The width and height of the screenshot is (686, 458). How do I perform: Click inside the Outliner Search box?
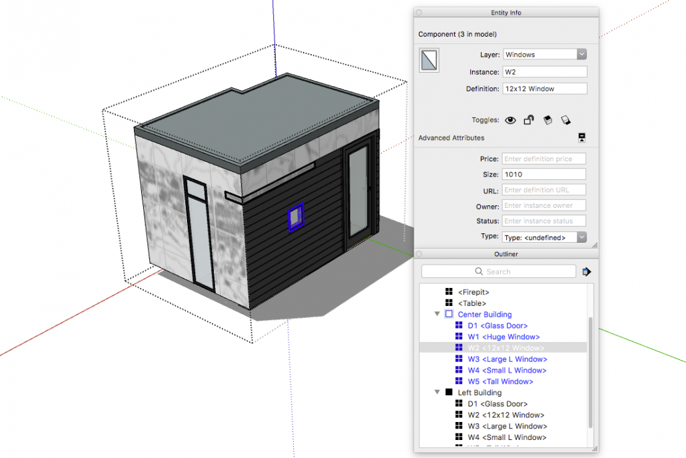pos(498,271)
